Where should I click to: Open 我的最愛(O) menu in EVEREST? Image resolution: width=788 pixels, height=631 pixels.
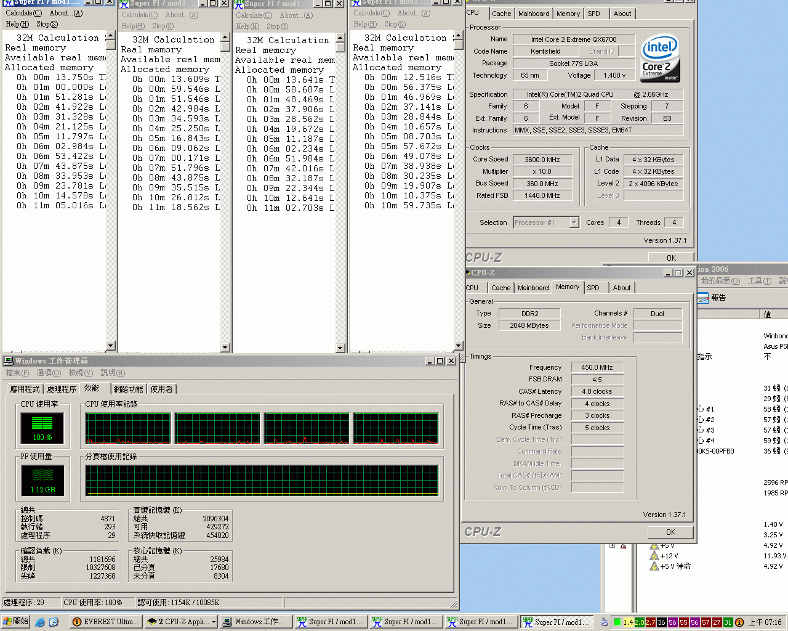coord(720,281)
